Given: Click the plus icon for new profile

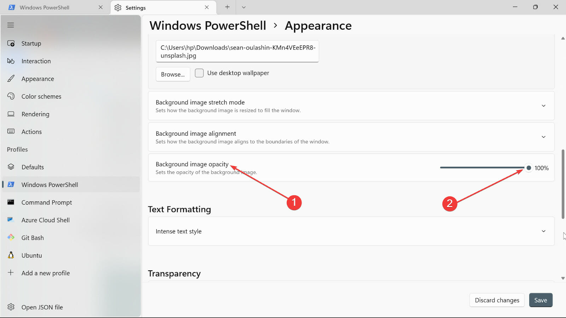Looking at the screenshot, I should (x=11, y=272).
